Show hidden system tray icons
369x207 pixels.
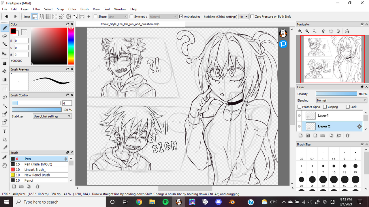[284, 202]
